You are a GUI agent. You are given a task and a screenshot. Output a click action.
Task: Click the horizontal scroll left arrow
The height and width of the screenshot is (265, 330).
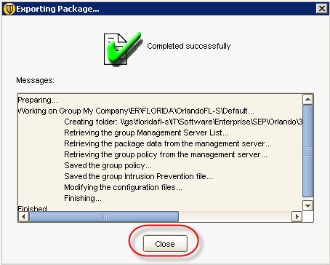(x=23, y=216)
